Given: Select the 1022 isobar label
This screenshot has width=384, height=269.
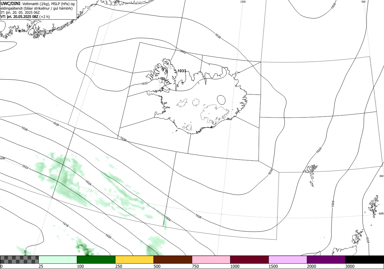Looking at the screenshot, I should (x=25, y=167).
